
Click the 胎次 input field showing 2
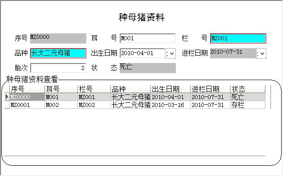[58, 68]
